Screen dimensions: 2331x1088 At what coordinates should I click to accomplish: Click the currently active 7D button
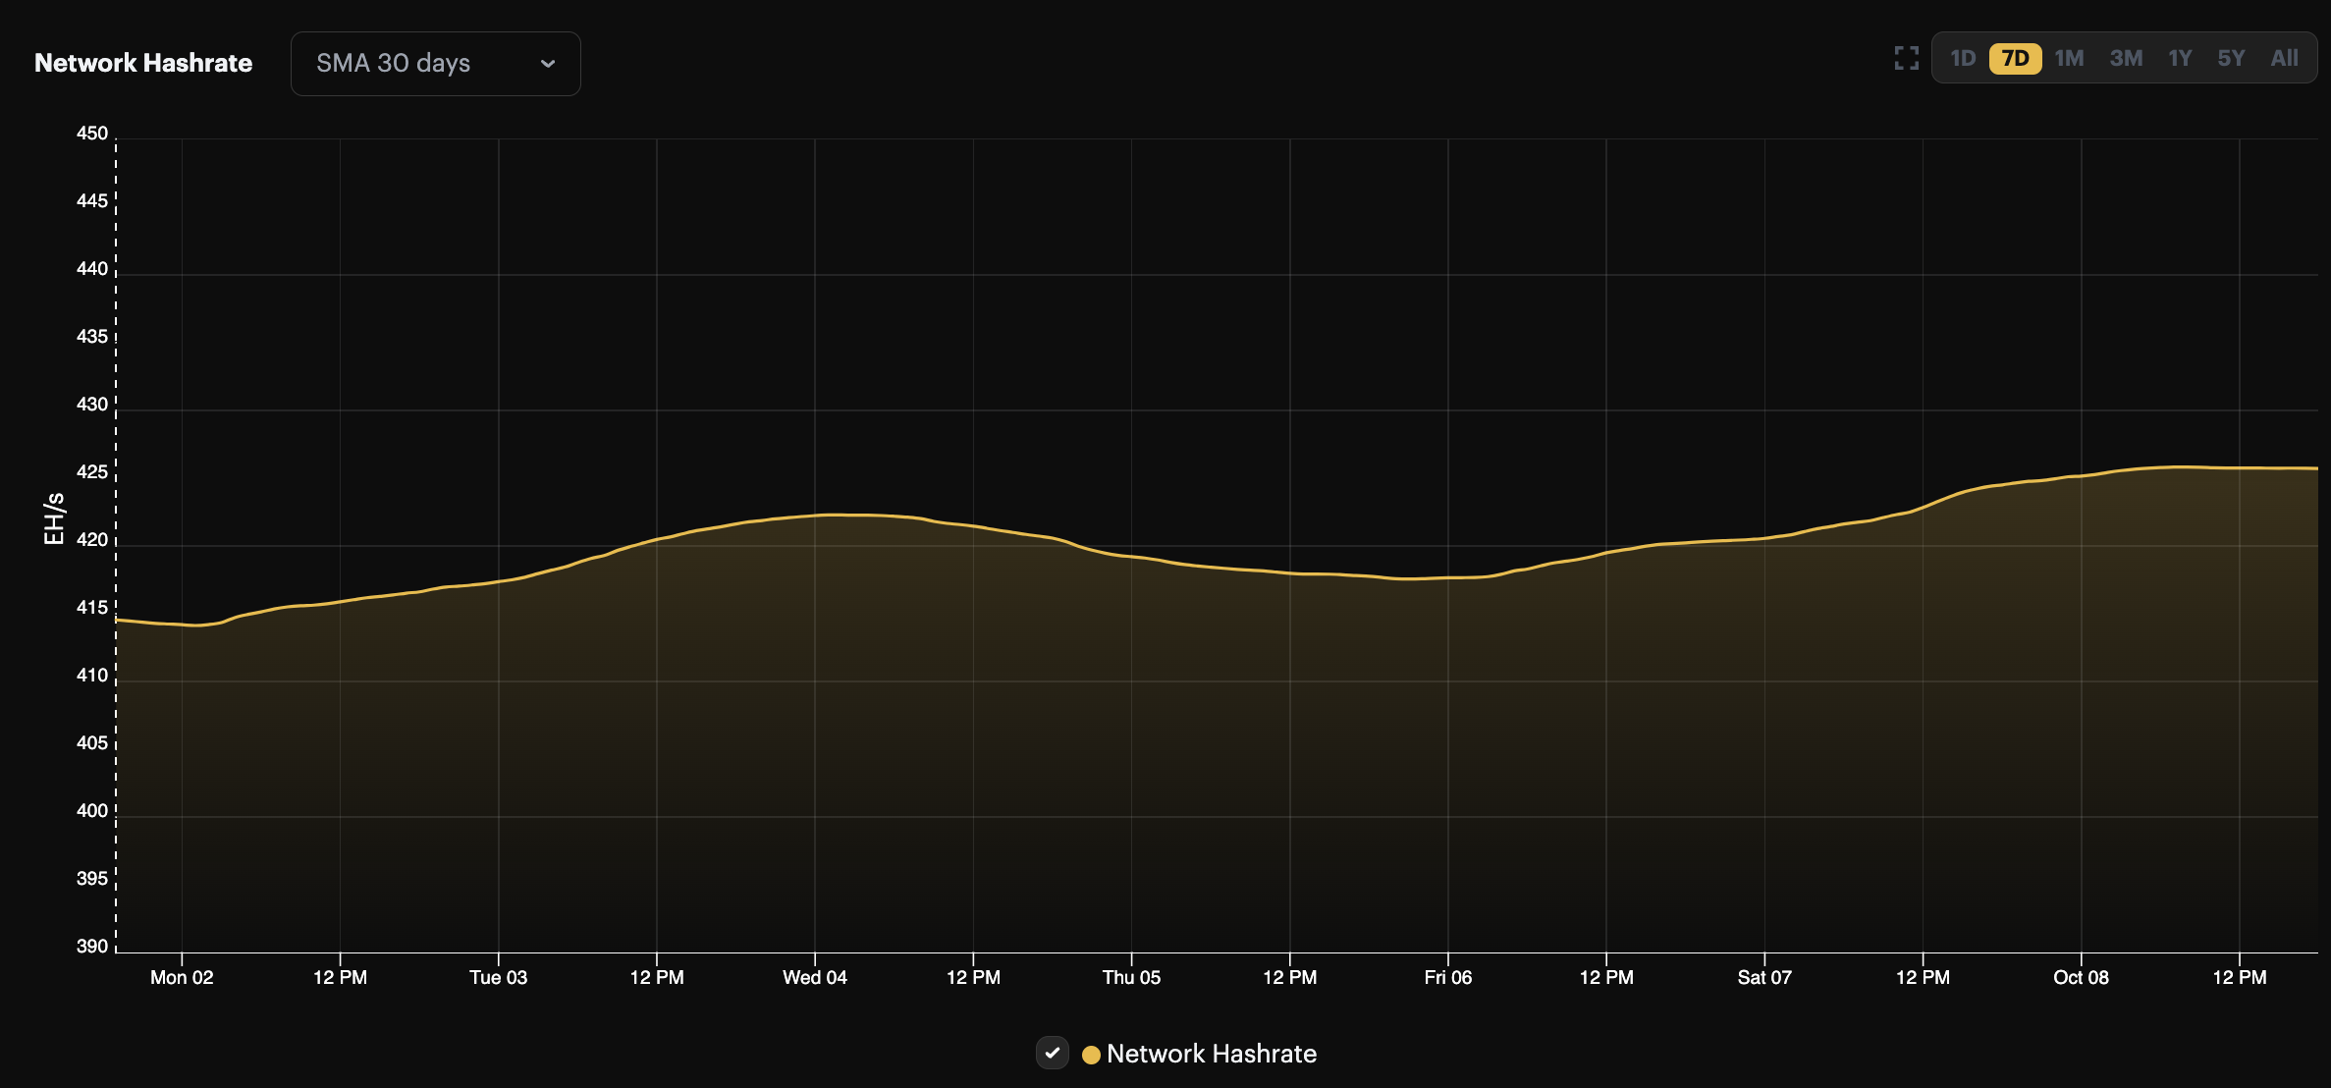(x=2015, y=58)
